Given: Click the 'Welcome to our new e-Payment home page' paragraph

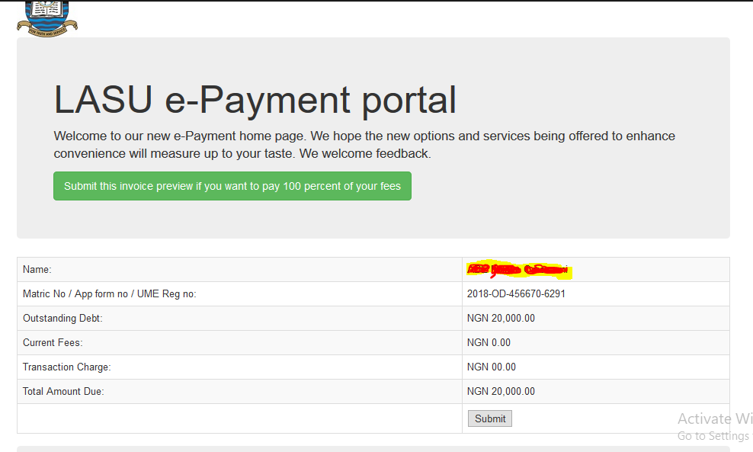Looking at the screenshot, I should click(x=364, y=145).
